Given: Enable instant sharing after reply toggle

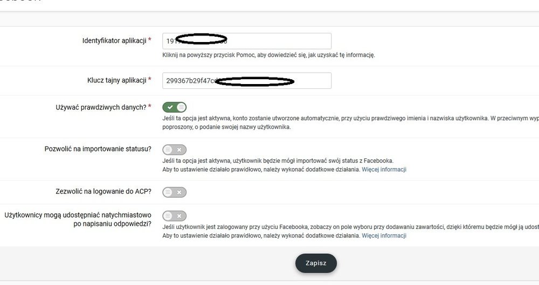Looking at the screenshot, I should pos(175,216).
